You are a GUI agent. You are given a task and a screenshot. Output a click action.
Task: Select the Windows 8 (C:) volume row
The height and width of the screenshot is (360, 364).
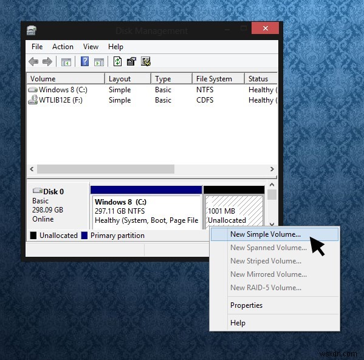[153, 89]
